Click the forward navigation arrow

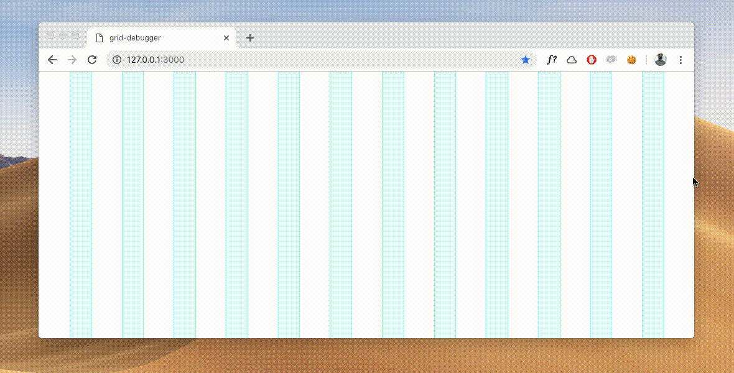point(72,60)
